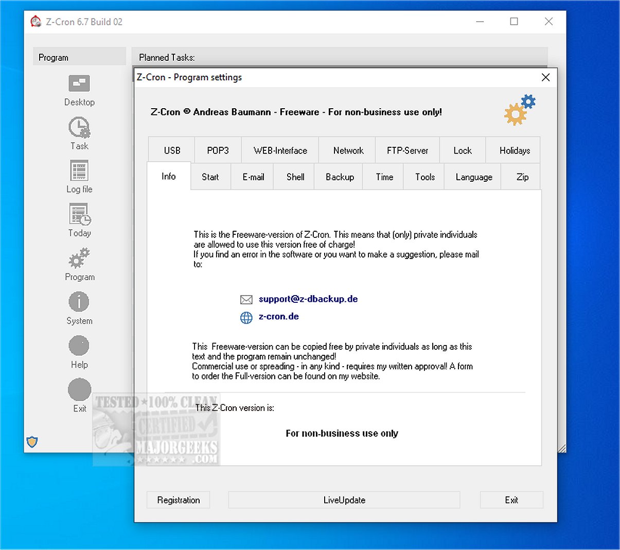The width and height of the screenshot is (620, 550).
Task: Select the FTP-Server tab
Action: click(408, 150)
